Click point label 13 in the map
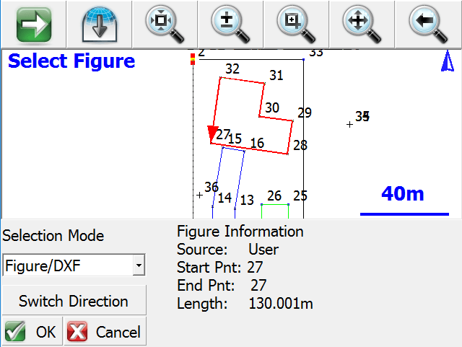The height and width of the screenshot is (347, 462). 247,201
